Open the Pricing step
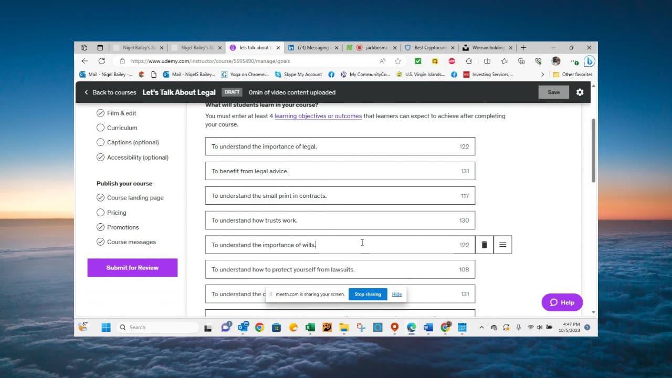 coord(111,212)
